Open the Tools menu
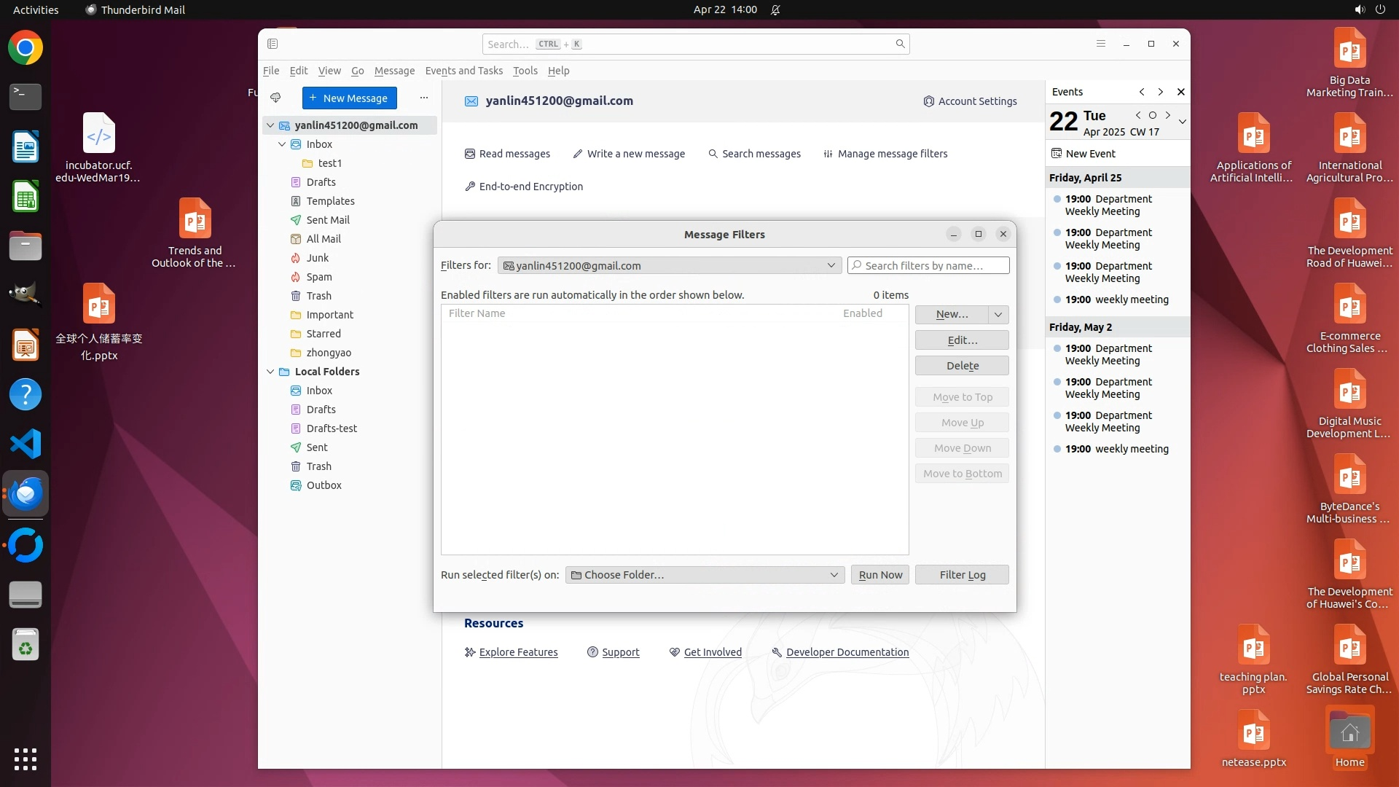 pos(525,71)
